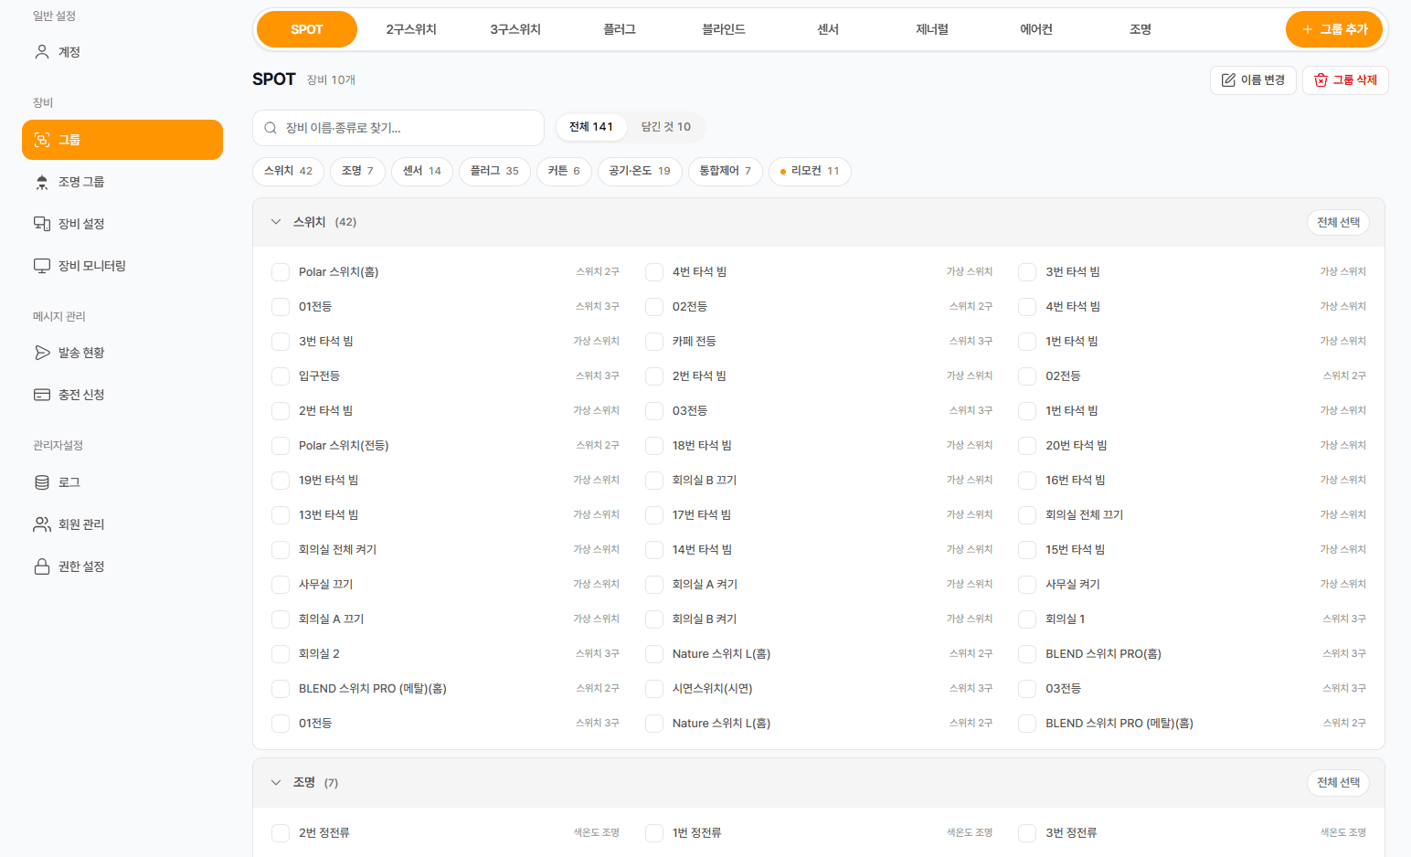
Task: Open 장비 모니터링 in the sidebar
Action: (122, 266)
